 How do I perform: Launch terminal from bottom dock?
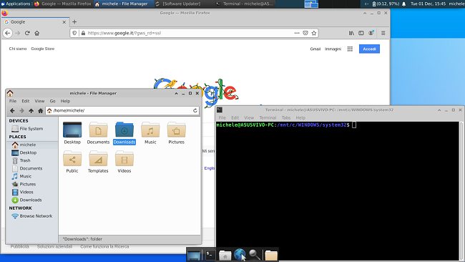pyautogui.click(x=210, y=255)
